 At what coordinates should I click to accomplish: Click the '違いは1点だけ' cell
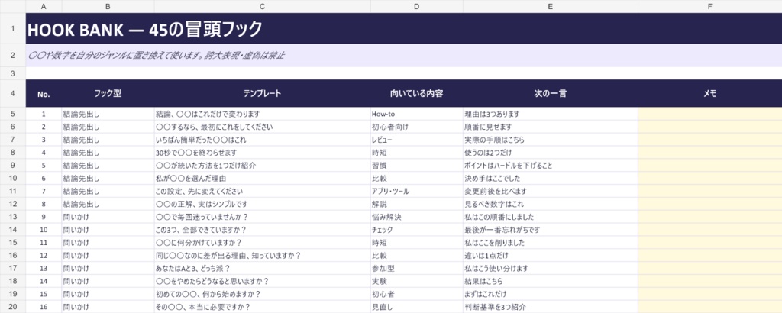point(550,255)
